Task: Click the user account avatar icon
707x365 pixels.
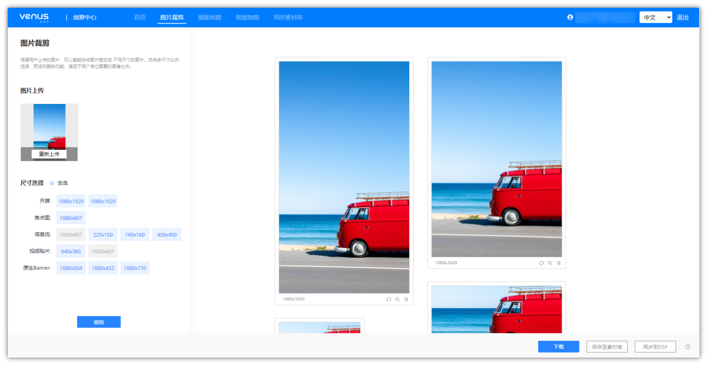Action: click(x=570, y=18)
